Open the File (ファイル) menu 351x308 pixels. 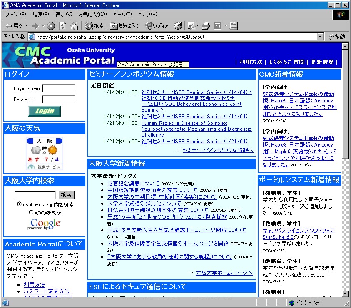coord(16,15)
